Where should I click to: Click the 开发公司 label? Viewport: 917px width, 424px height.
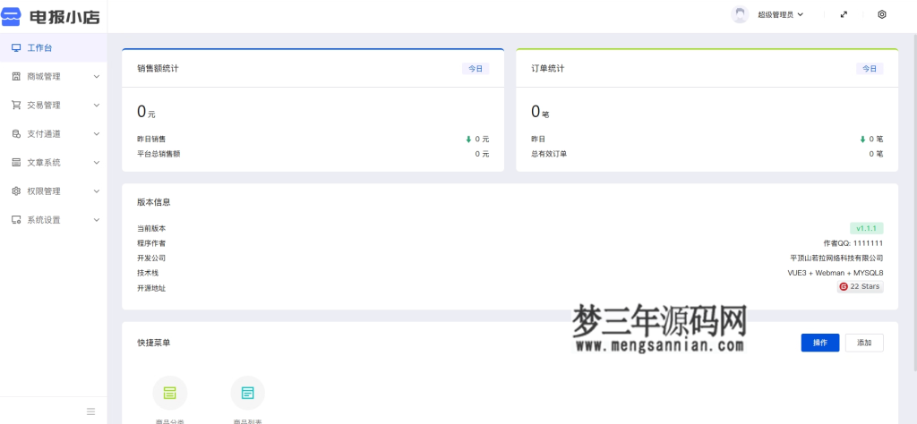point(151,259)
